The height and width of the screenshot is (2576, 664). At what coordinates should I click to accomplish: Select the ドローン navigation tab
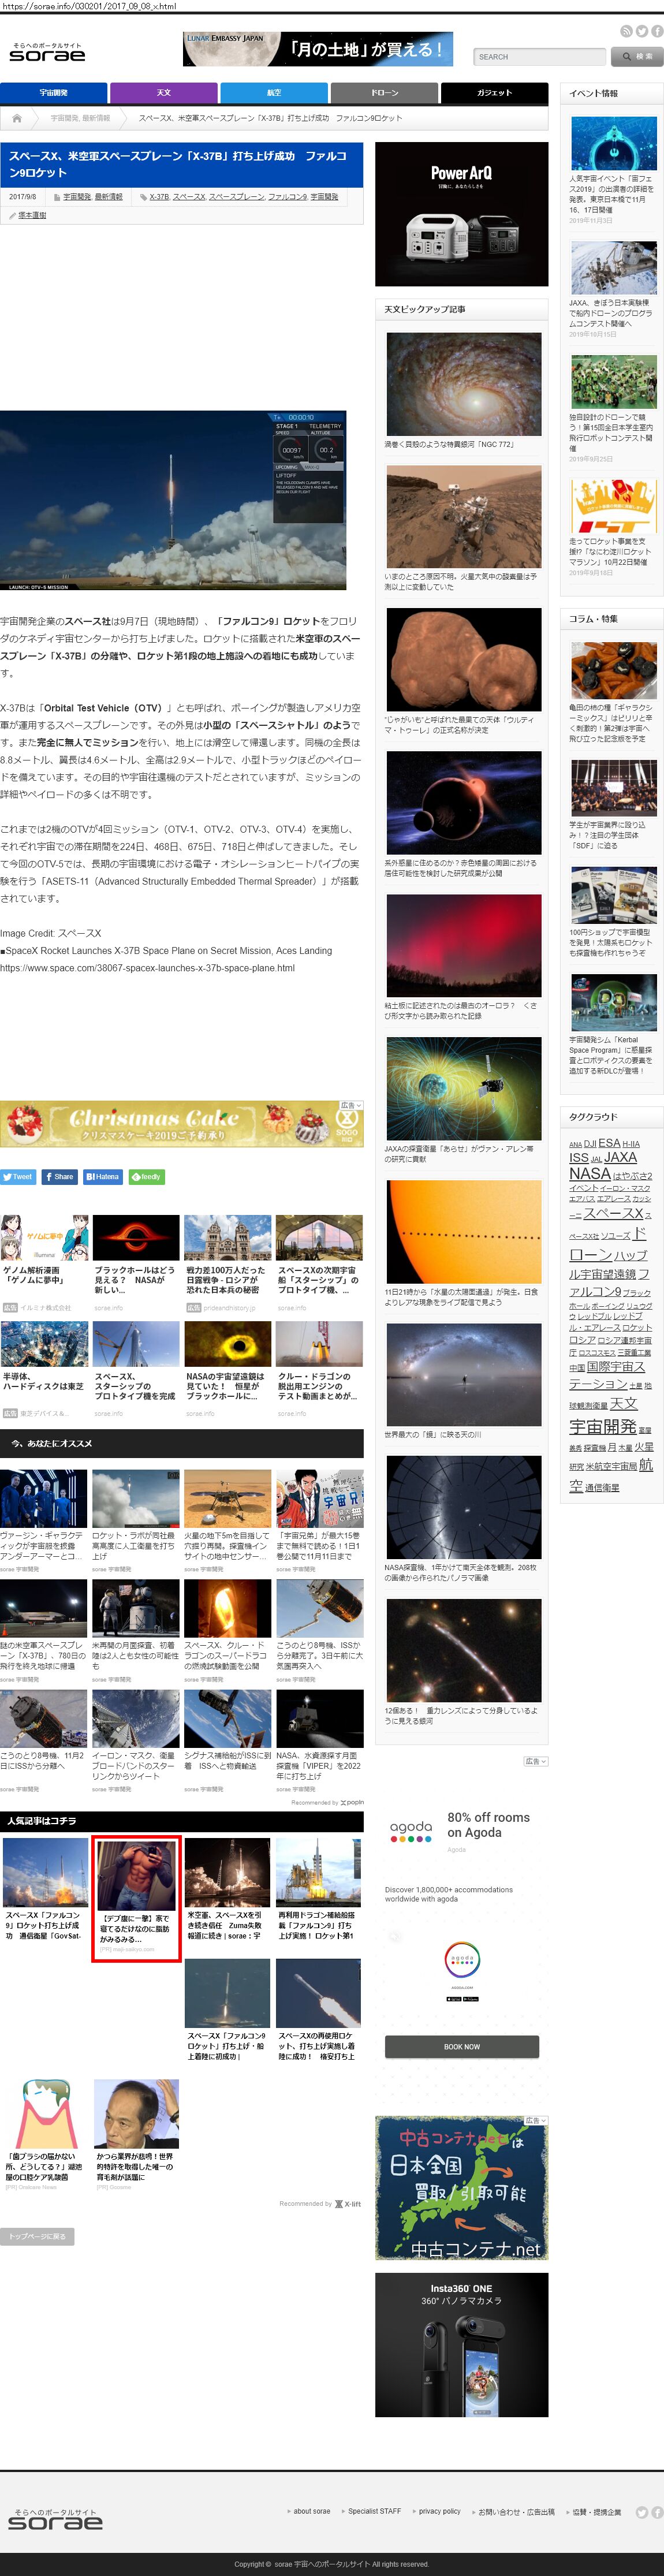tap(384, 93)
